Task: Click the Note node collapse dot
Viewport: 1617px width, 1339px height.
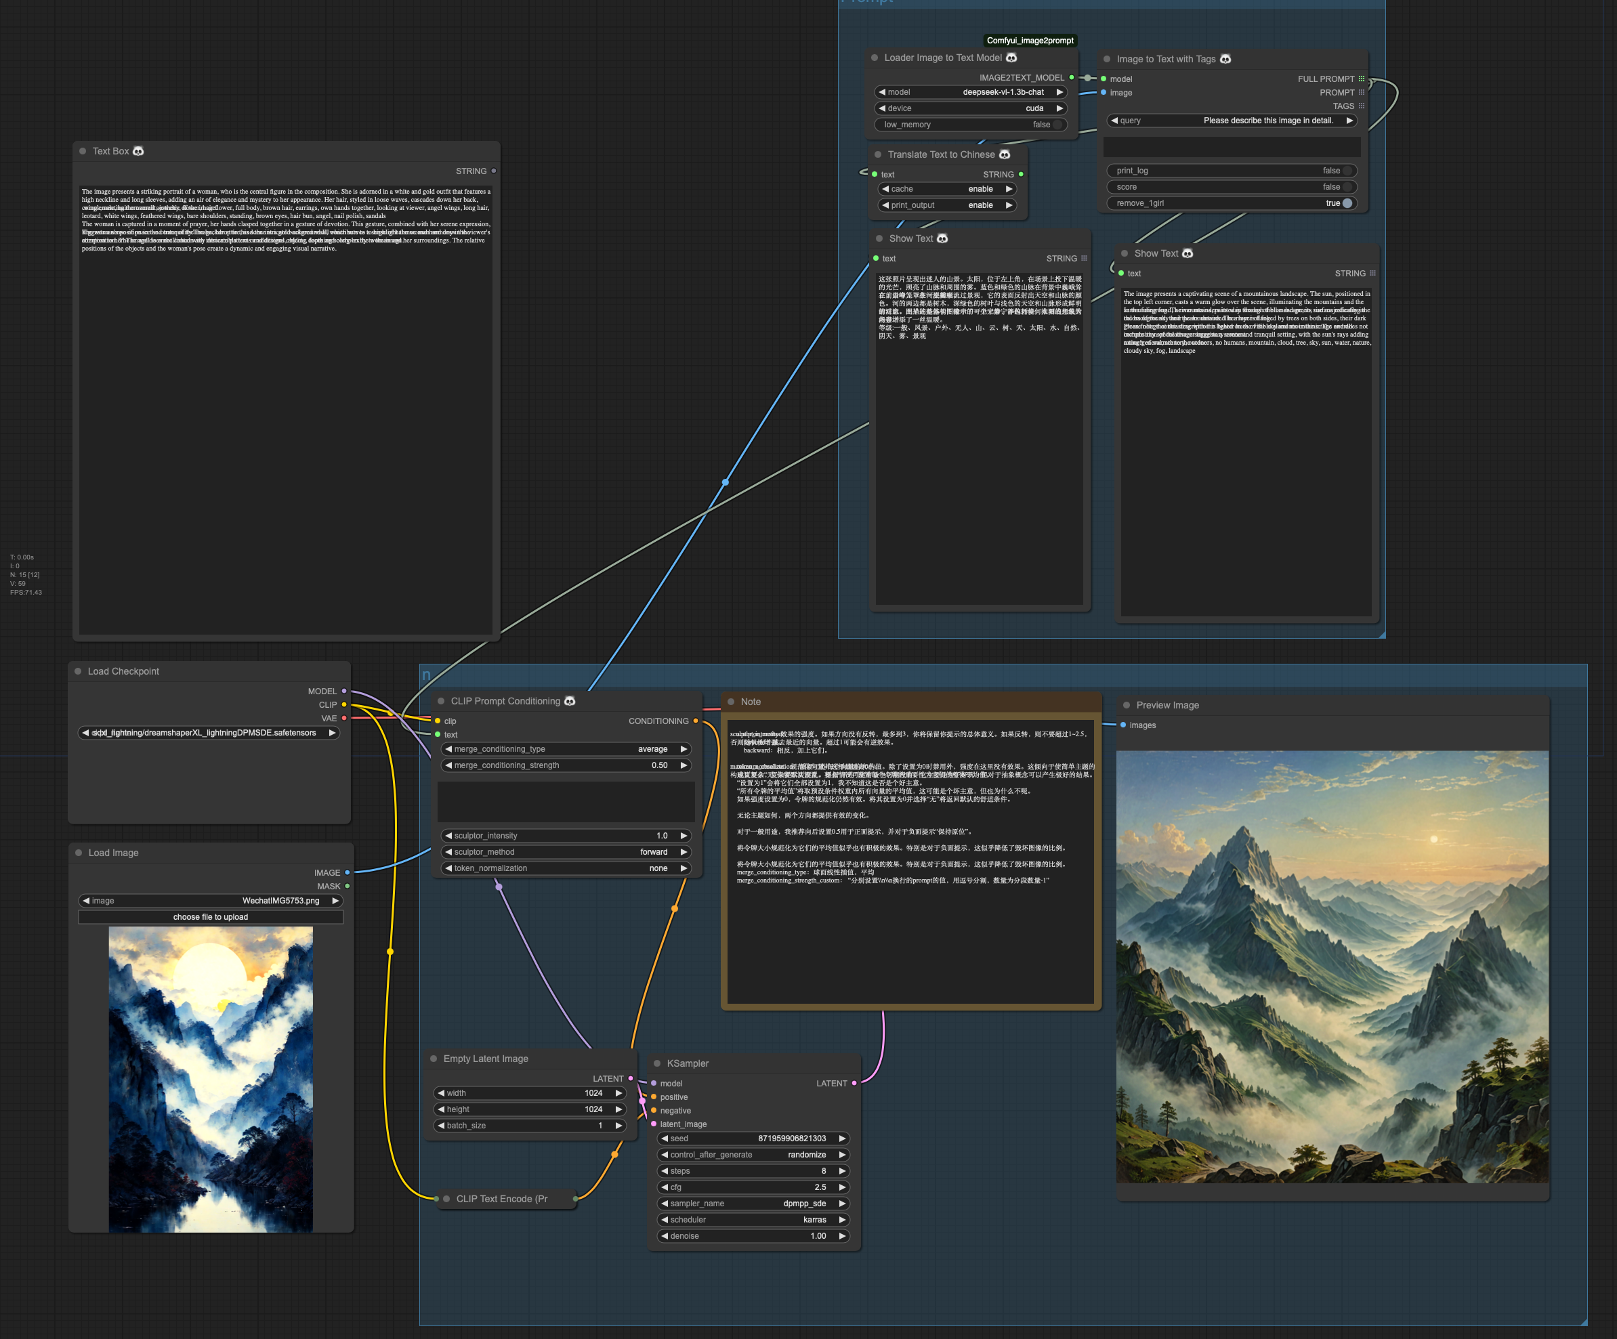Action: pos(731,702)
